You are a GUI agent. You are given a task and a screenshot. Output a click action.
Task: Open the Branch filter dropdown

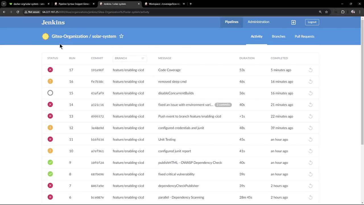[130, 58]
